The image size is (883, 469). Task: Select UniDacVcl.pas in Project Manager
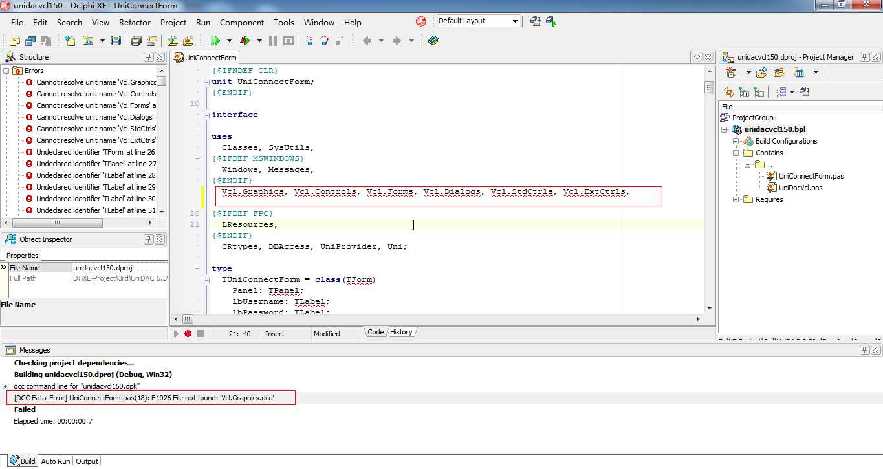pos(801,188)
